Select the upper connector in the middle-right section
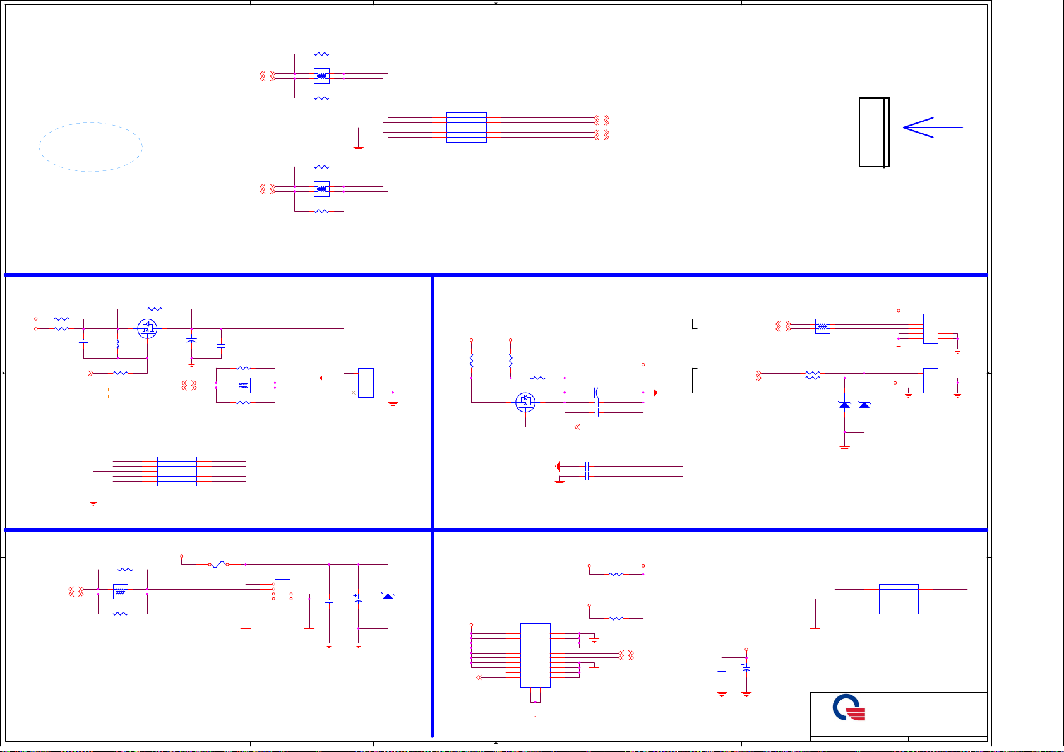The image size is (1064, 752). pyautogui.click(x=931, y=329)
